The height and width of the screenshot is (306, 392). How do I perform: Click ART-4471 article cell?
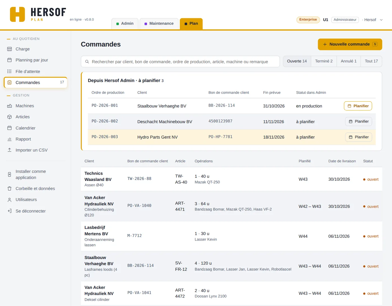180,206
